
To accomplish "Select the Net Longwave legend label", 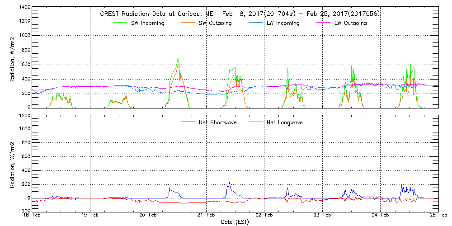I will pyautogui.click(x=285, y=122).
